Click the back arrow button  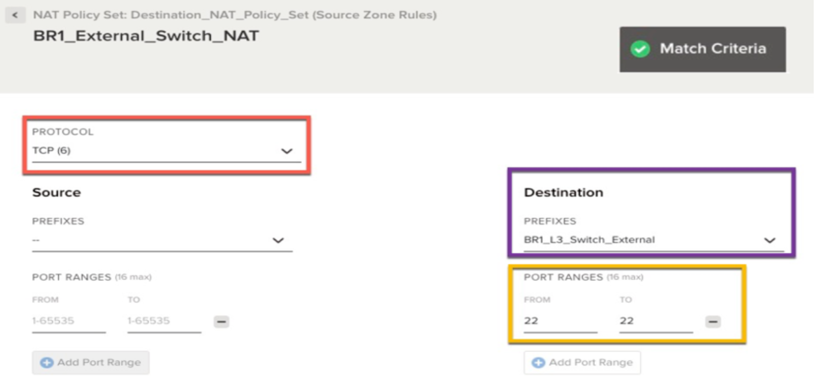(15, 15)
